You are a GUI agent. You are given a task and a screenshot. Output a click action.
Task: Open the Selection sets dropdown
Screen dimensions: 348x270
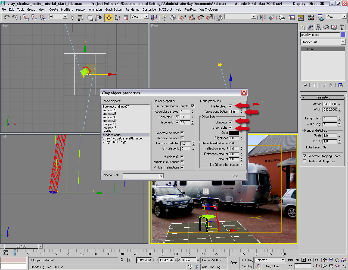[161, 176]
